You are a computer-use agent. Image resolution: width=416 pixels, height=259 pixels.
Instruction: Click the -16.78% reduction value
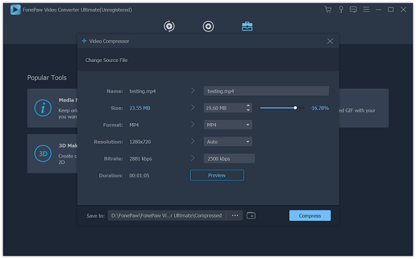[x=319, y=108]
